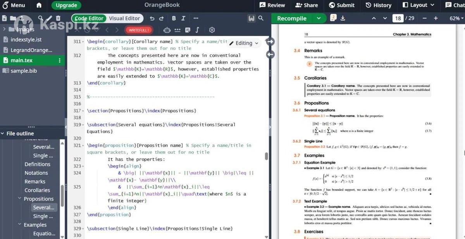The image size is (465, 239).
Task: Open the Writefull settings gear
Action: click(212, 30)
